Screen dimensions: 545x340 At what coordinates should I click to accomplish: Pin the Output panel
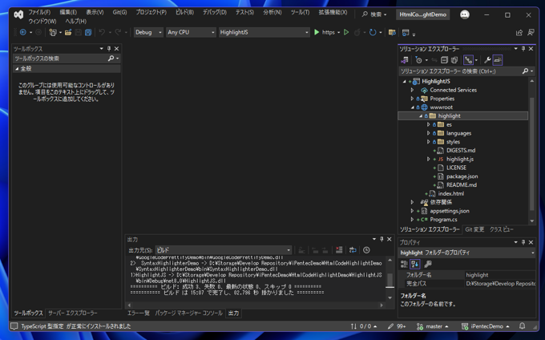coord(381,239)
